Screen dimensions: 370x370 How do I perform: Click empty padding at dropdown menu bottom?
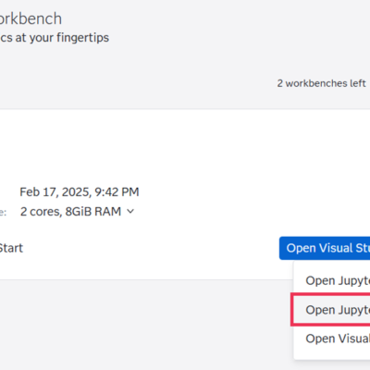click(x=332, y=356)
